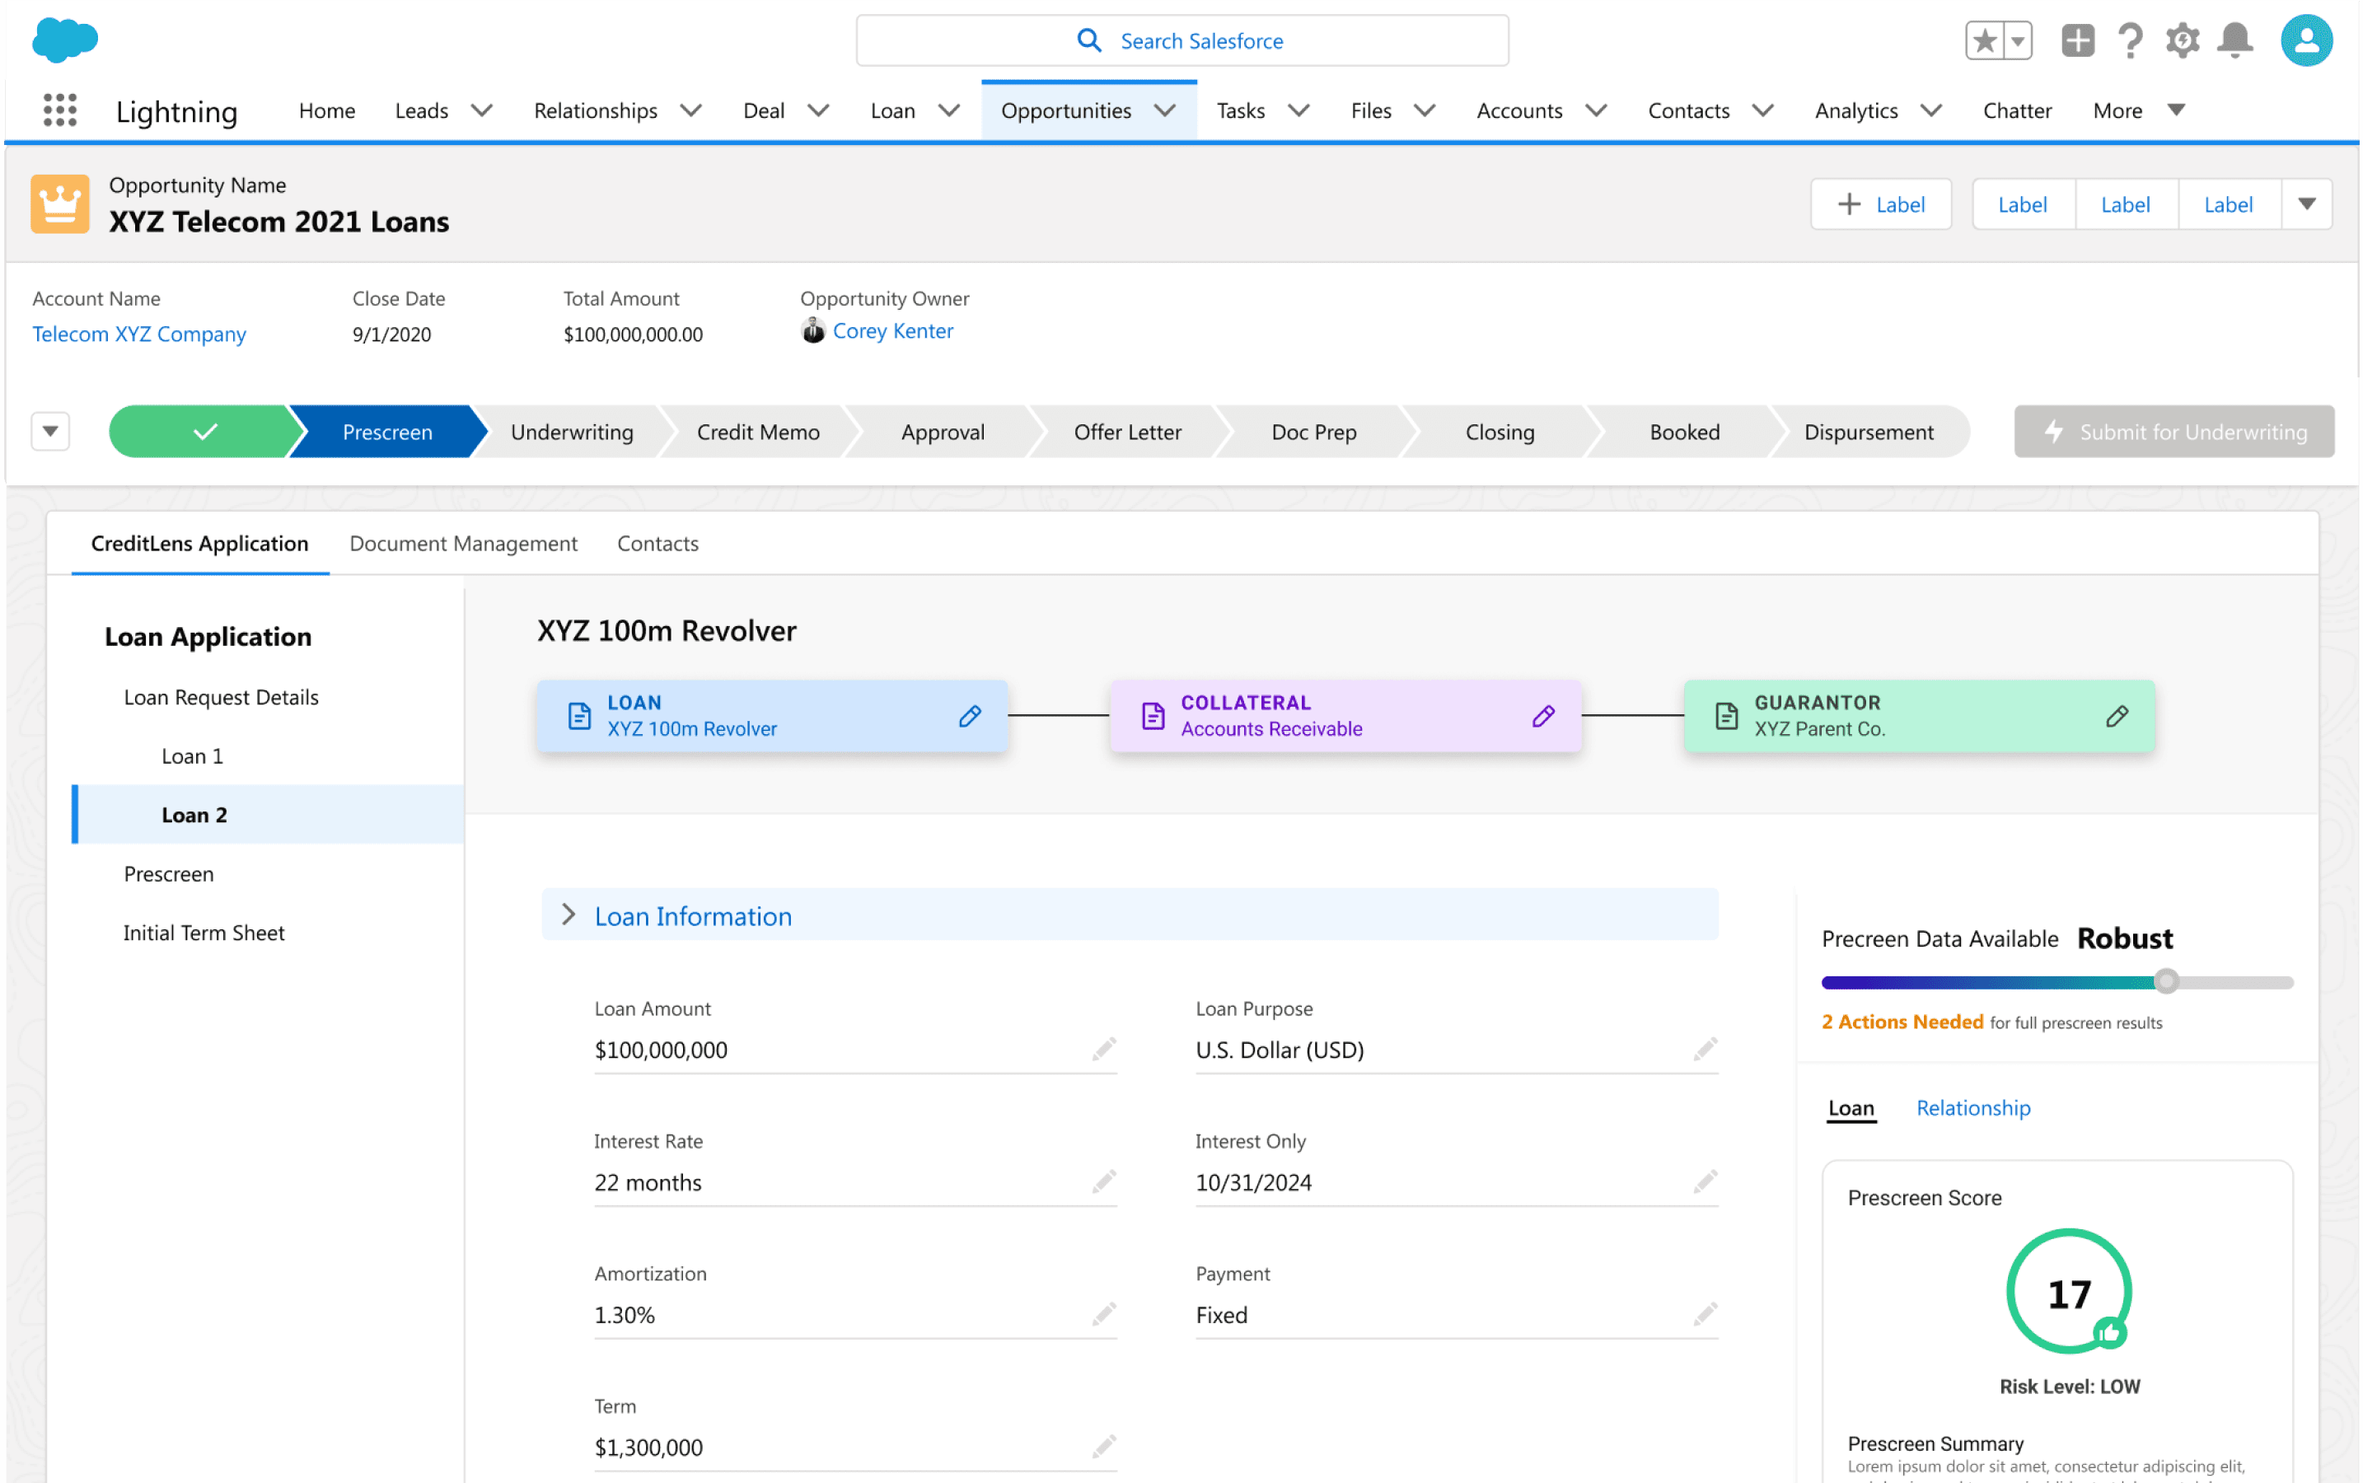
Task: Expand the Opportunities tab dropdown chevron
Action: pyautogui.click(x=1165, y=111)
